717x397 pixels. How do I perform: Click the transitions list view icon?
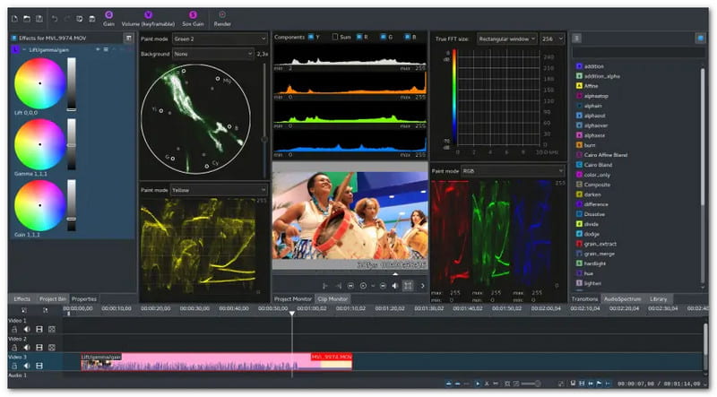(x=576, y=38)
